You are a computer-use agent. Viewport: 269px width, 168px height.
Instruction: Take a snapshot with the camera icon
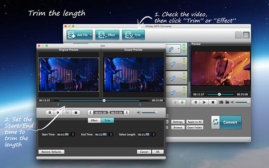click(x=221, y=102)
